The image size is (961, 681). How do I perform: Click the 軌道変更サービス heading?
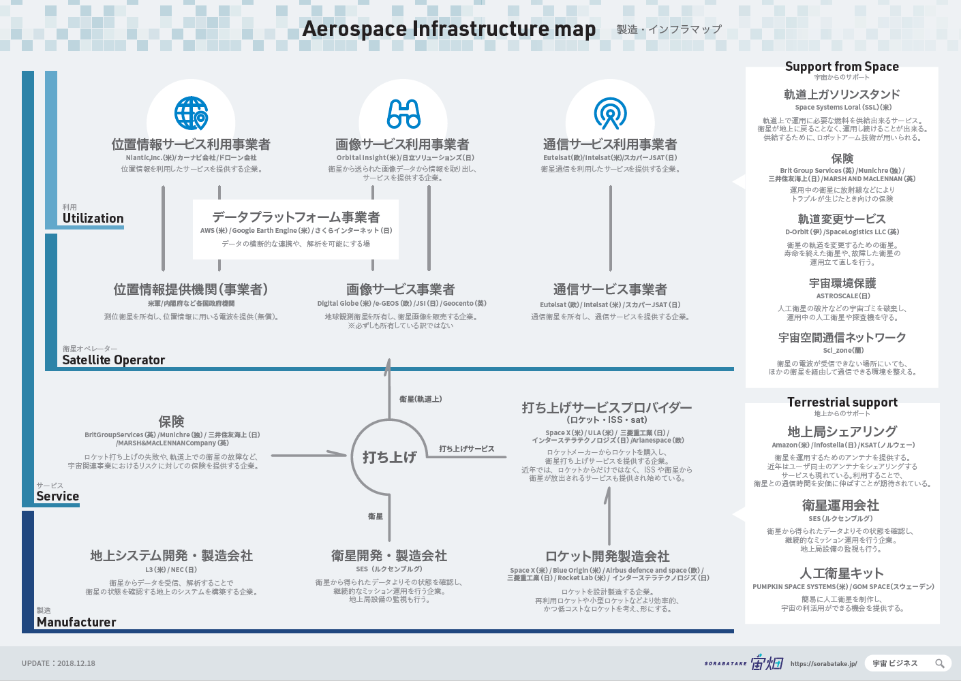click(x=842, y=219)
